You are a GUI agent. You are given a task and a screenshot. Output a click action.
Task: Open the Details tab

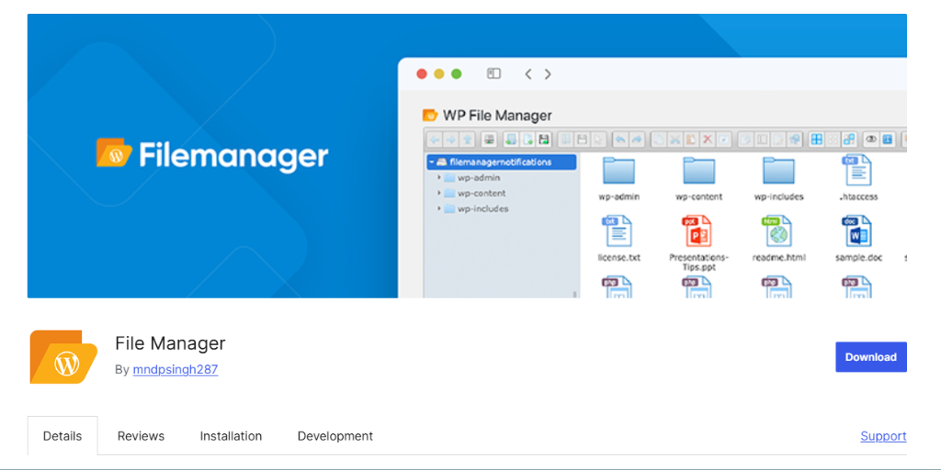coord(62,436)
